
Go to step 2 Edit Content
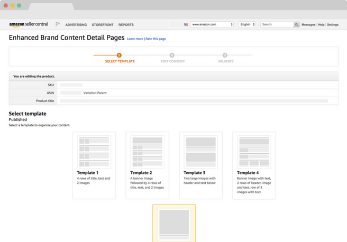172,55
